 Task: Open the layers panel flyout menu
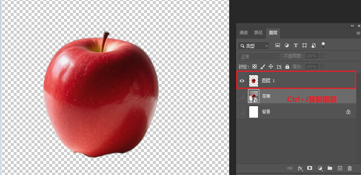[x=358, y=33]
